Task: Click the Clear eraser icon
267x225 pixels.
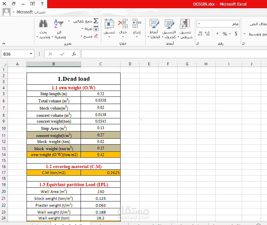Action: point(96,36)
